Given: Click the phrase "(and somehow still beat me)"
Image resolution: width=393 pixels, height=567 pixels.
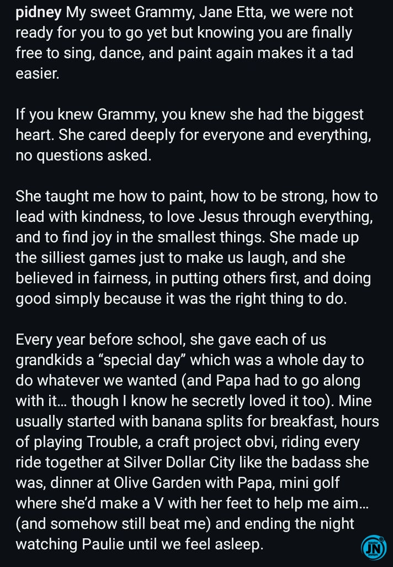Looking at the screenshot, I should point(113,524).
